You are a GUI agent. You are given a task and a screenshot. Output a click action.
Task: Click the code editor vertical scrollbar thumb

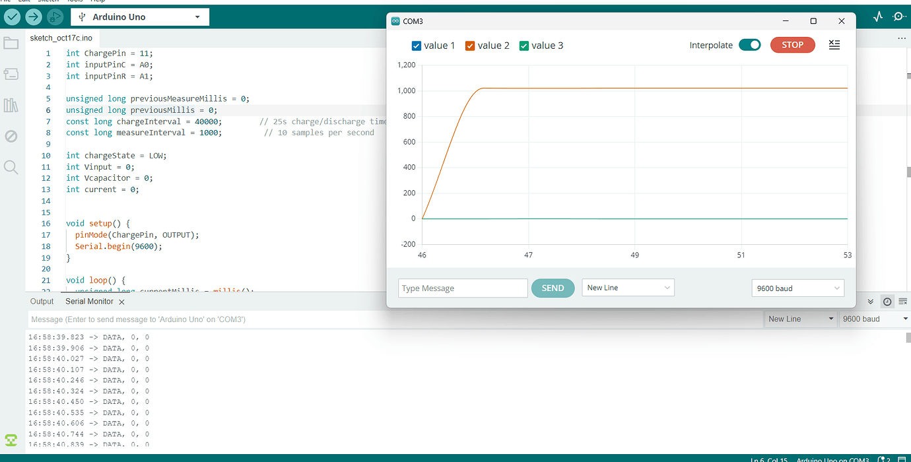point(908,172)
